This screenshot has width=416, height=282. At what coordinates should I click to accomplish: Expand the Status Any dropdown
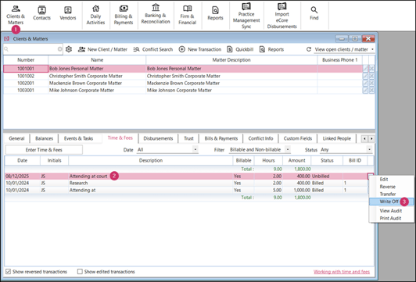(x=369, y=149)
